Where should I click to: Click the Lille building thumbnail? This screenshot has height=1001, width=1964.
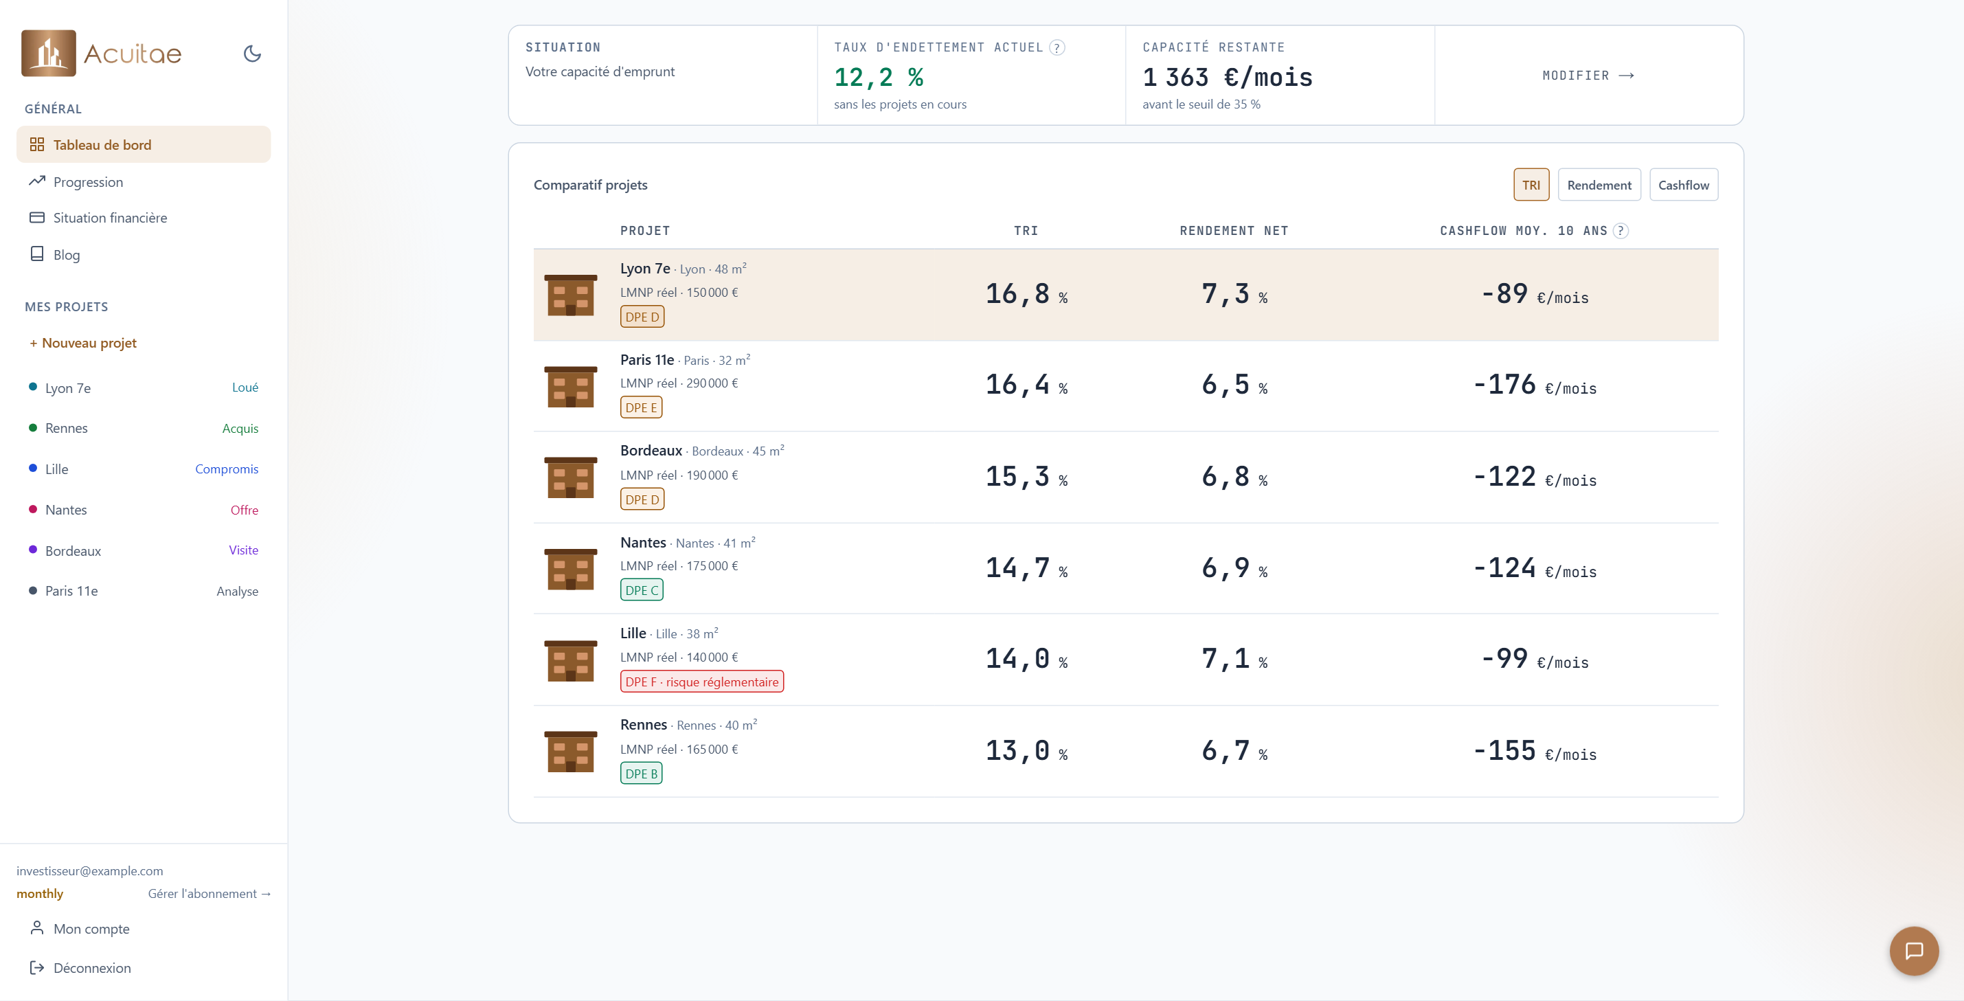point(570,660)
